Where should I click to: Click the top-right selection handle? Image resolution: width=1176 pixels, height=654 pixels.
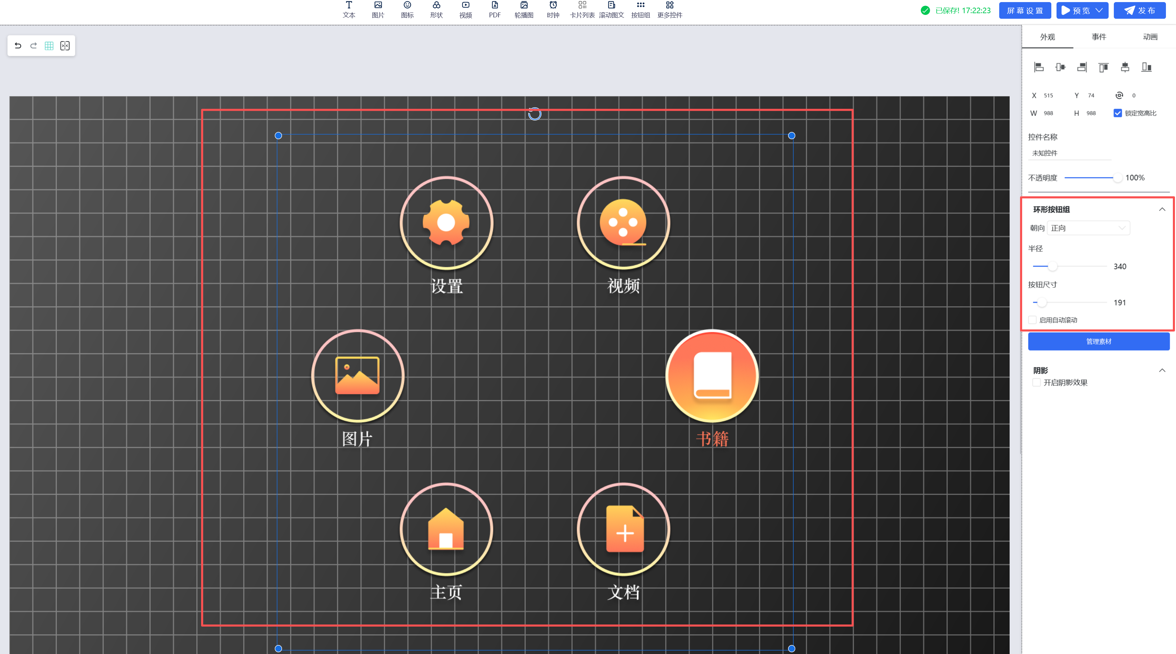(x=792, y=135)
